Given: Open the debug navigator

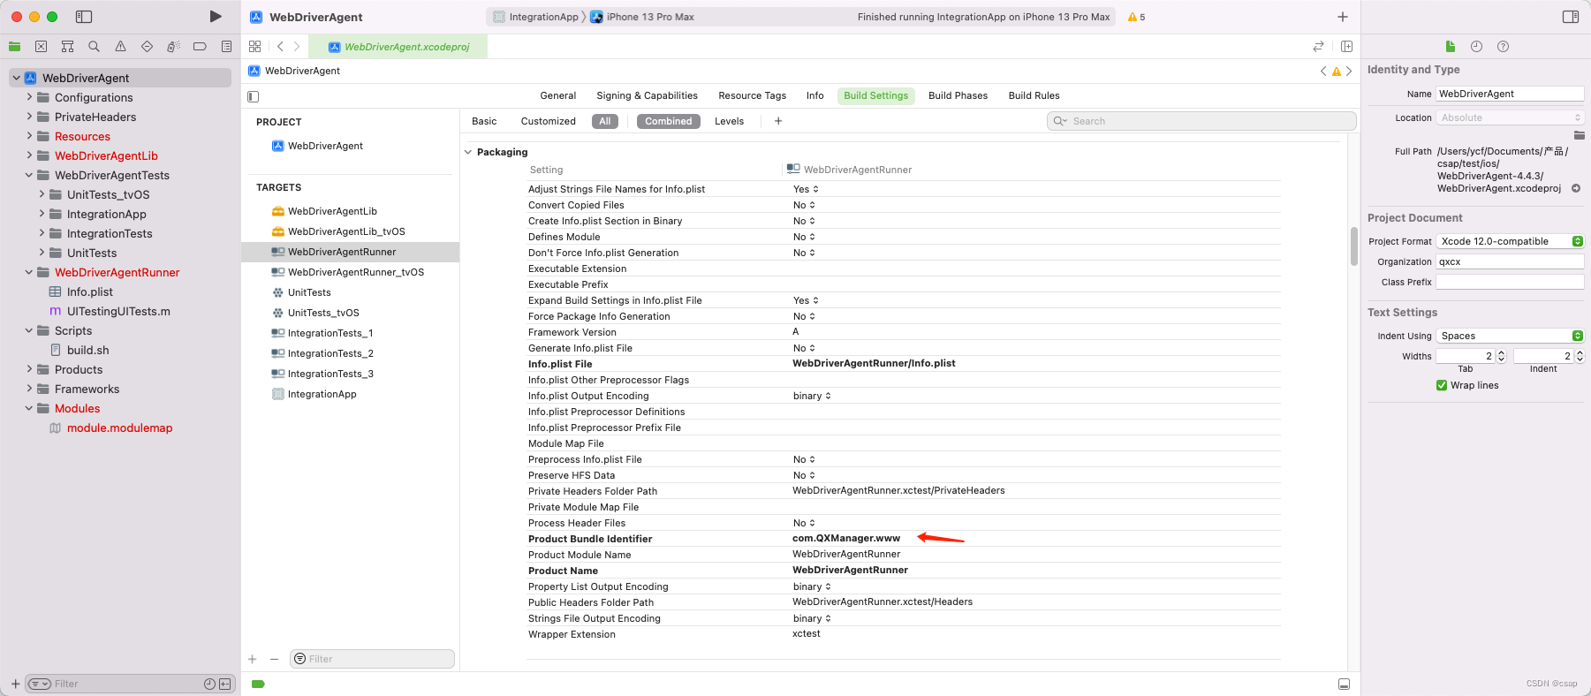Looking at the screenshot, I should point(173,47).
